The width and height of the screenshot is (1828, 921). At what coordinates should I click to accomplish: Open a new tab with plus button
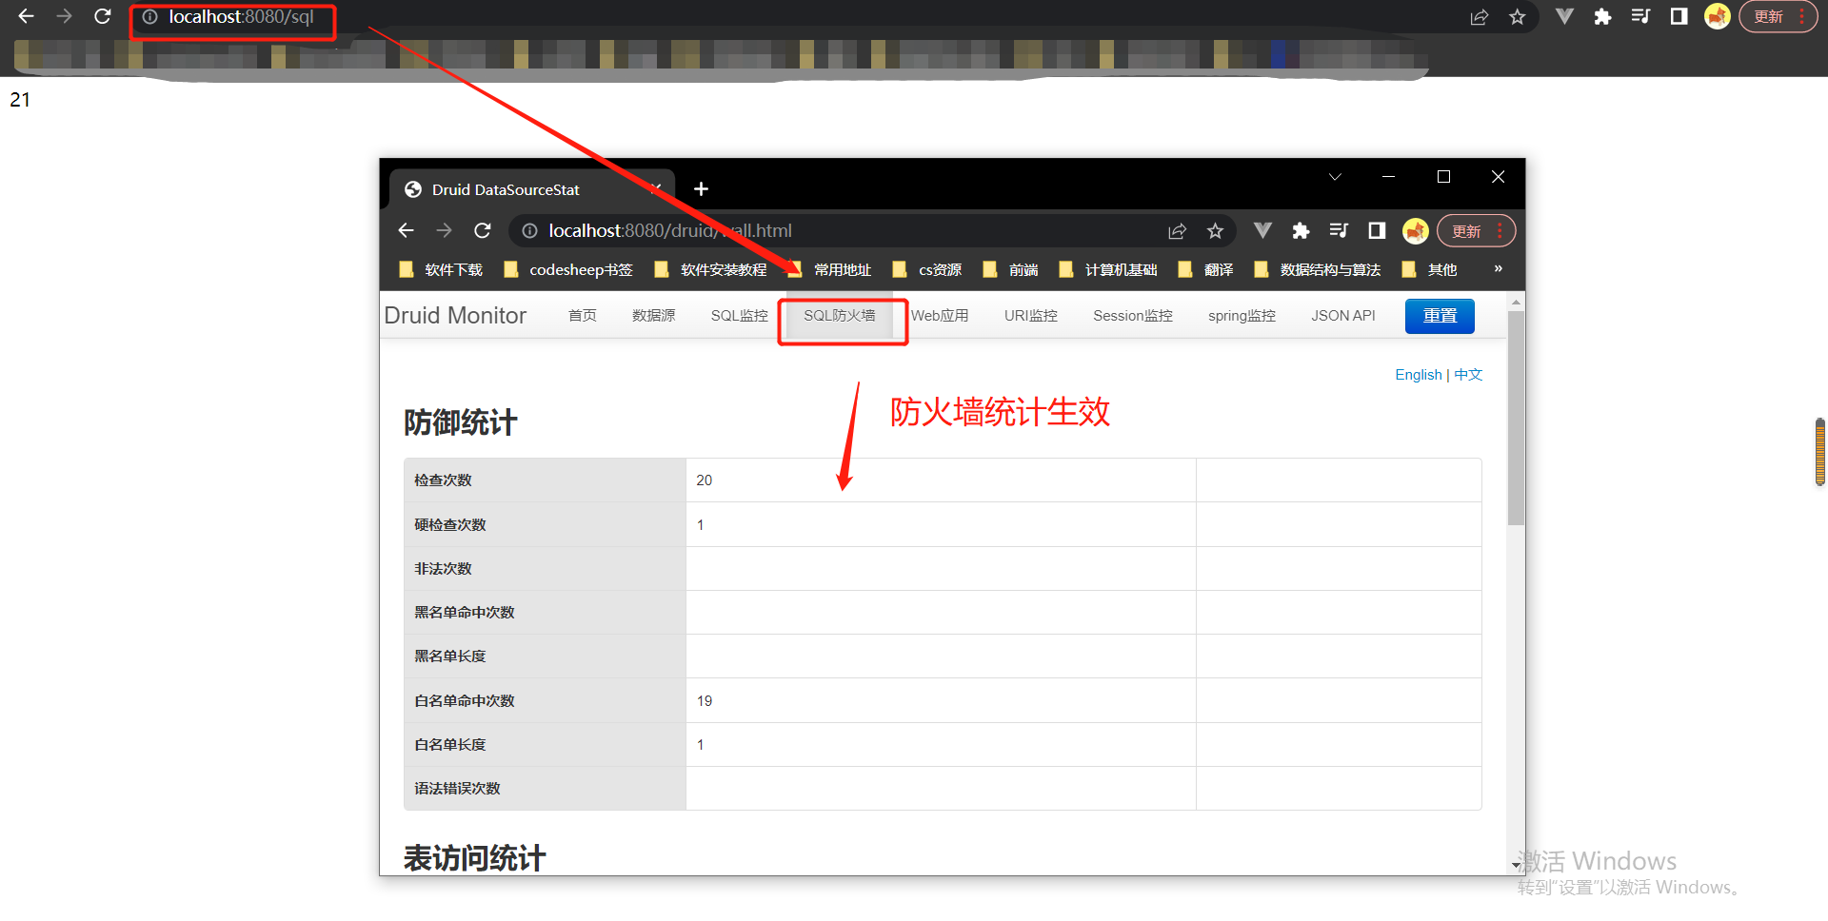pos(701,189)
